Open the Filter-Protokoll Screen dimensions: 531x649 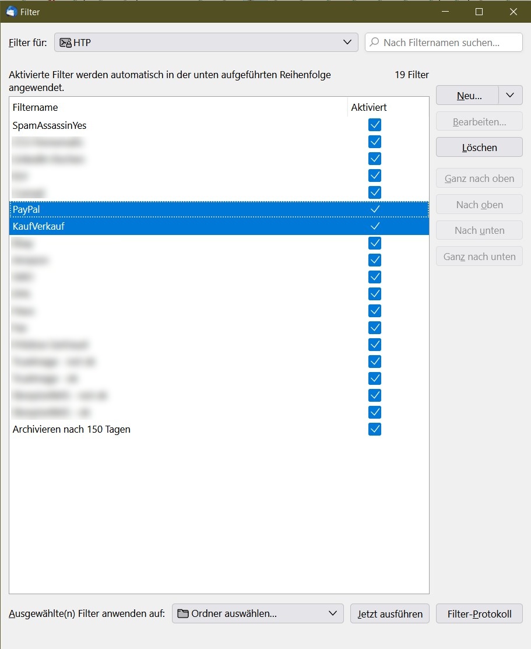click(479, 613)
